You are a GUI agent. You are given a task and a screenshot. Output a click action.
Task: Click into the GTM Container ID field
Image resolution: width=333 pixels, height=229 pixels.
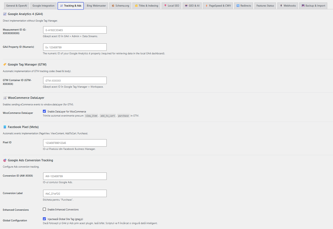75,81
